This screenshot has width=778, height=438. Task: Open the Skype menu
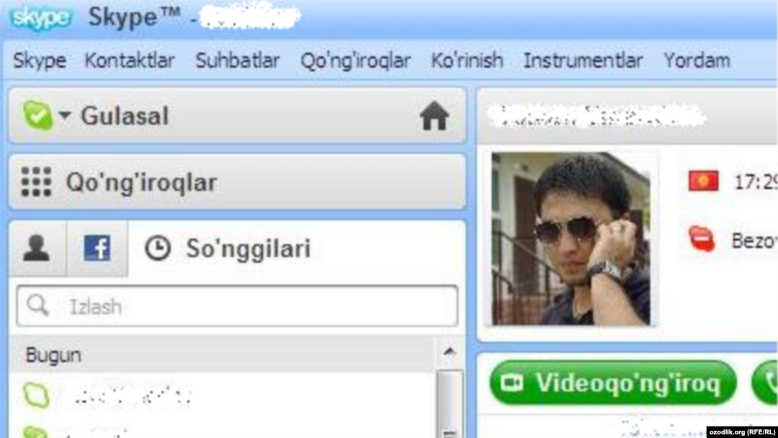[40, 61]
